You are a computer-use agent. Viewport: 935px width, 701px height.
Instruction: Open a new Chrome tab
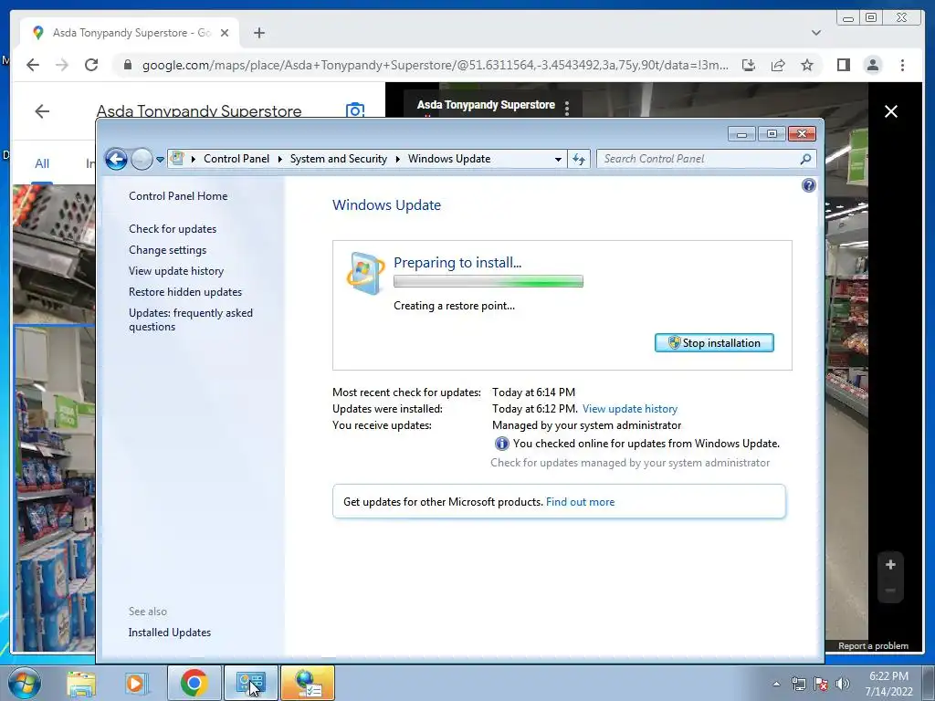[x=258, y=33]
